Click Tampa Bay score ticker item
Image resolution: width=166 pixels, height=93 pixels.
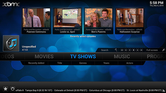39,90
